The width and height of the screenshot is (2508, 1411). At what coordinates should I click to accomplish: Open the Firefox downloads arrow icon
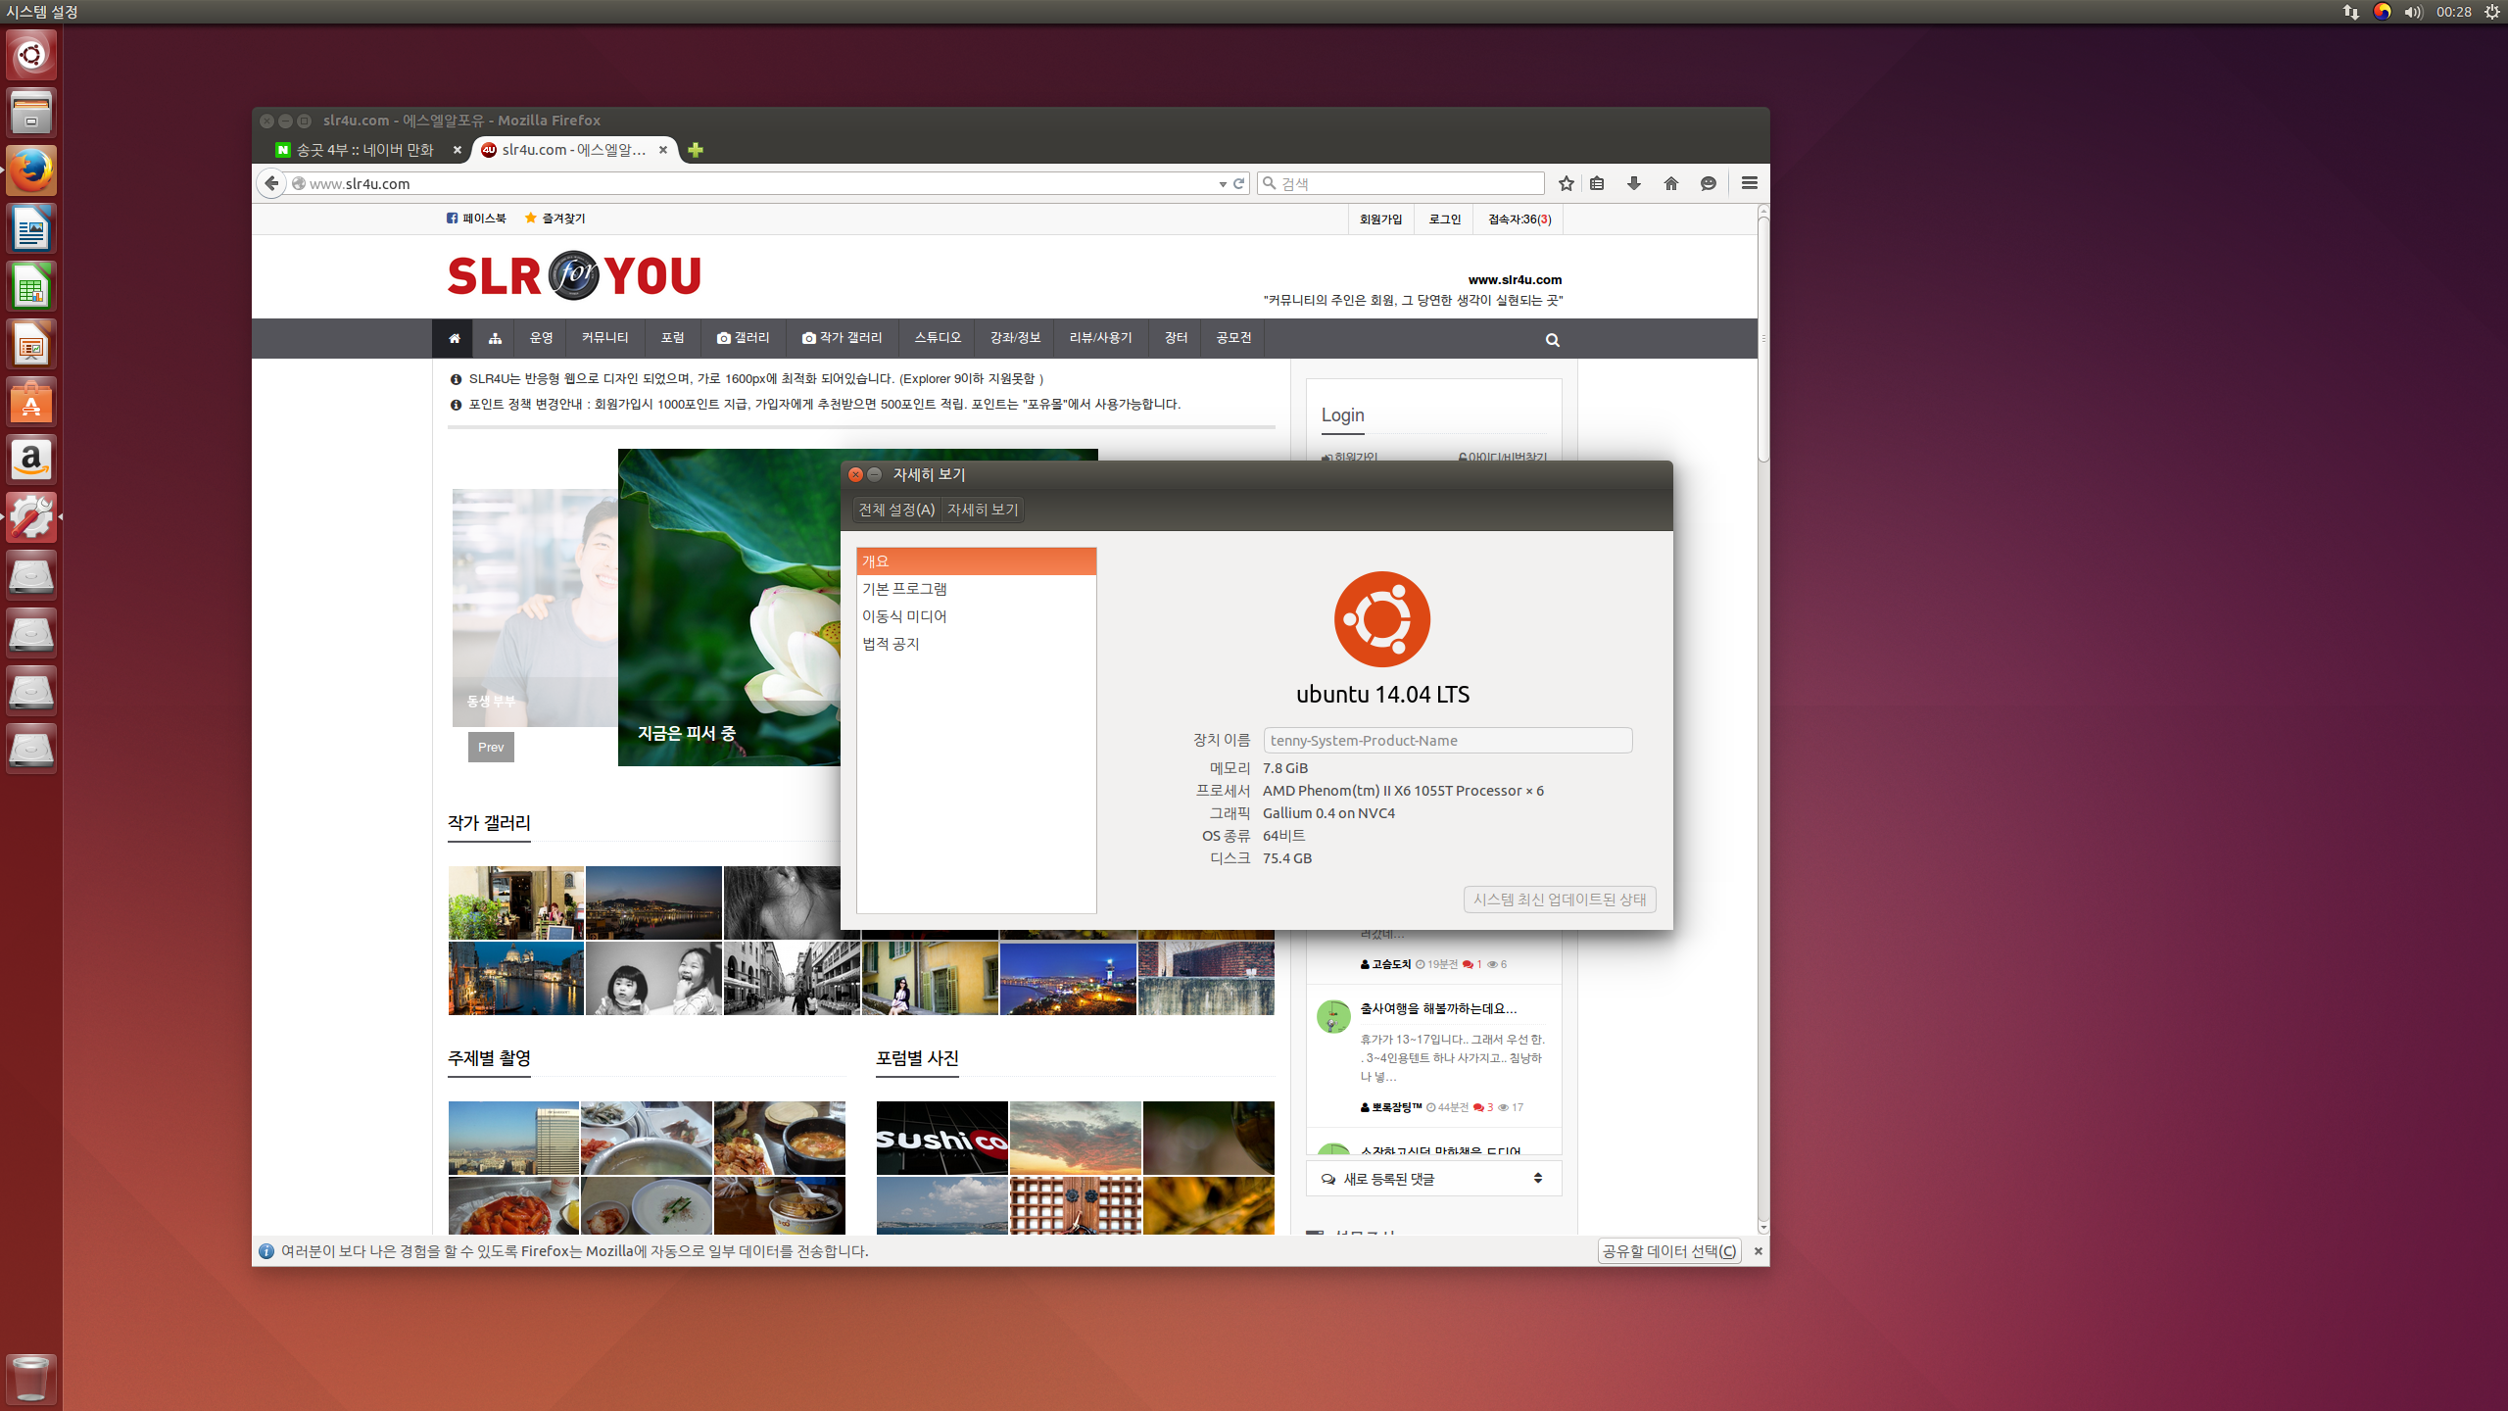click(x=1633, y=183)
